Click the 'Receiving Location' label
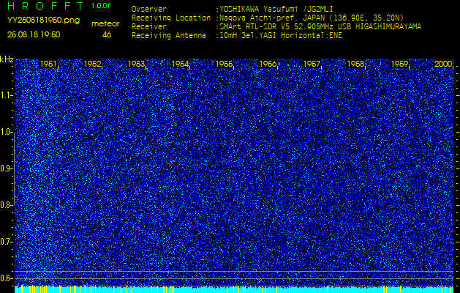 coord(171,18)
